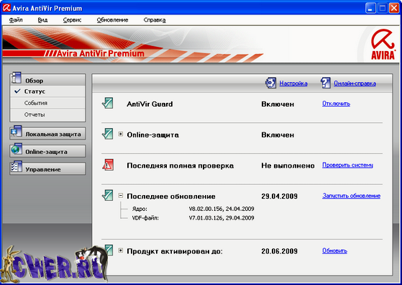Image resolution: width=402 pixels, height=285 pixels.
Task: Expand the Online-защита status row
Action: [x=121, y=134]
